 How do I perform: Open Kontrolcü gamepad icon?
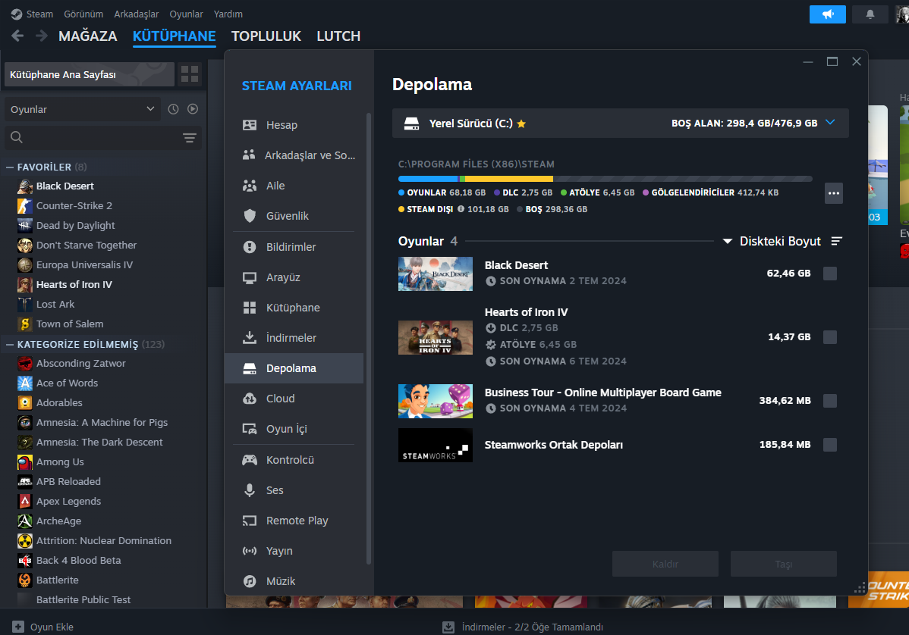click(x=250, y=460)
